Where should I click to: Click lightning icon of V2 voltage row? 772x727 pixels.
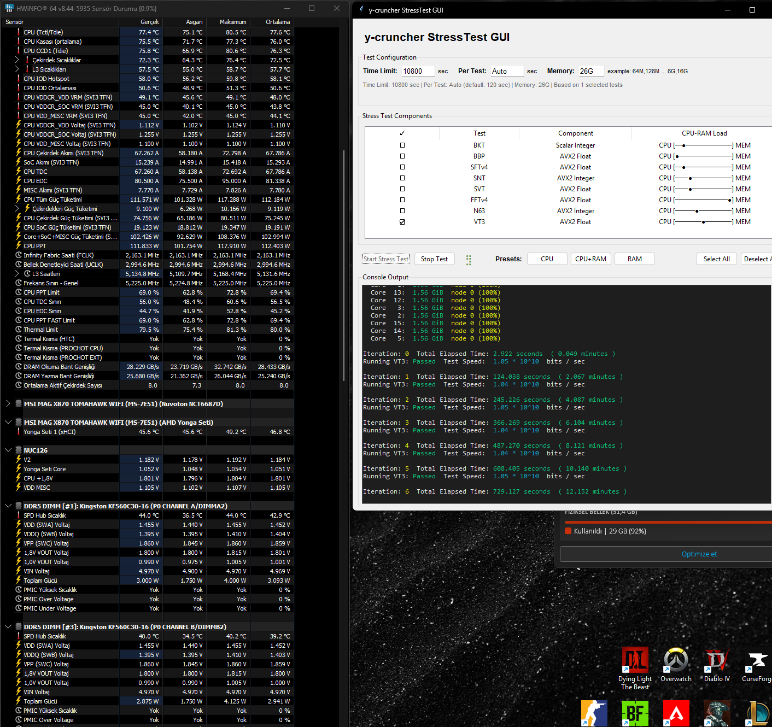(19, 460)
